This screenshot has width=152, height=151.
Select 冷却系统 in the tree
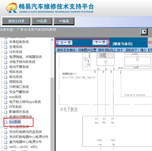pyautogui.click(x=16, y=52)
